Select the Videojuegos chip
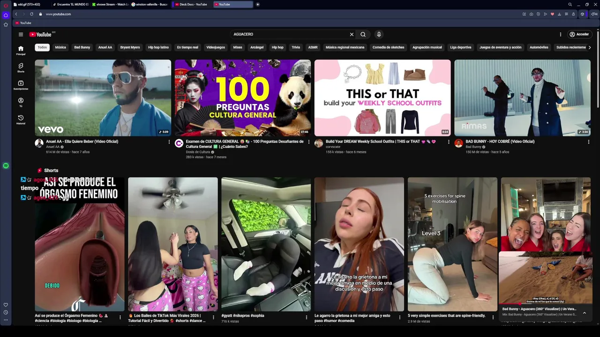The width and height of the screenshot is (600, 337). pyautogui.click(x=216, y=47)
